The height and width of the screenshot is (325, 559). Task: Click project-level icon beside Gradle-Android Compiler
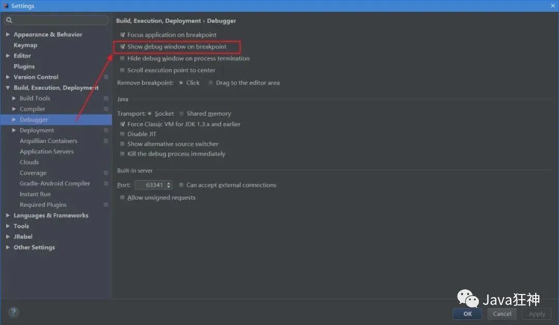(106, 183)
